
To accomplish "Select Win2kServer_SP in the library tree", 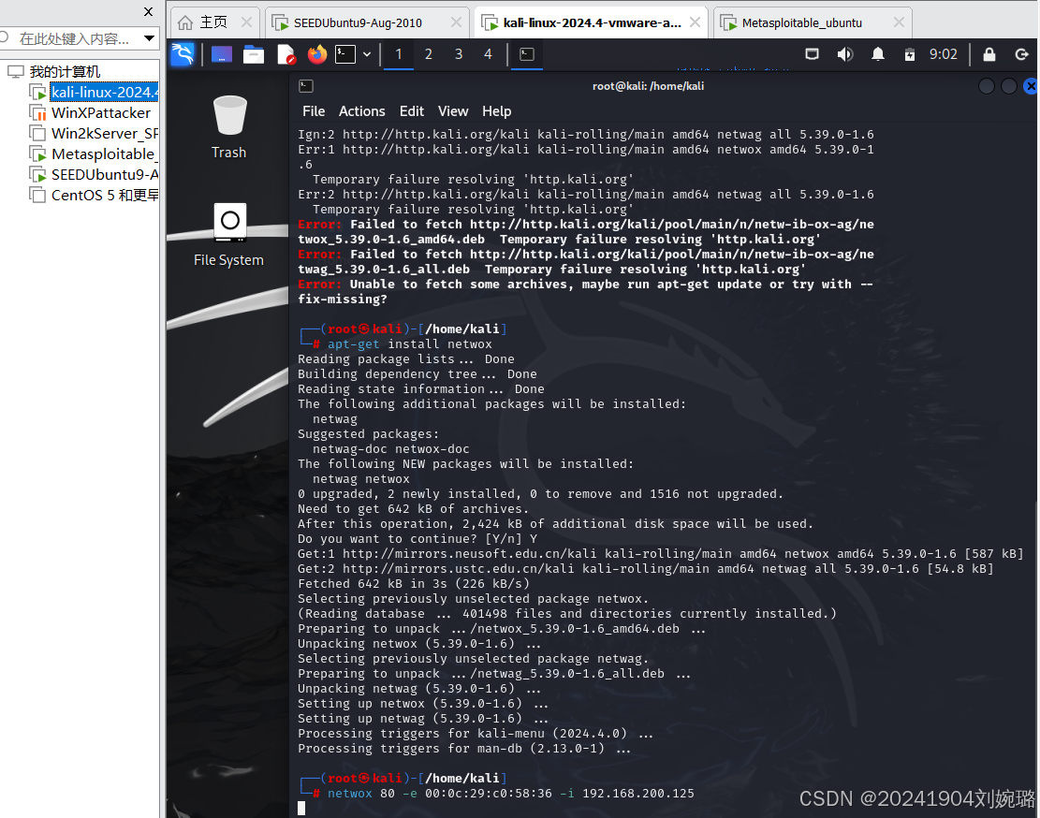I will [x=104, y=133].
